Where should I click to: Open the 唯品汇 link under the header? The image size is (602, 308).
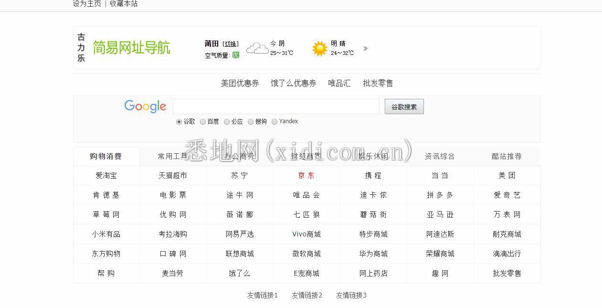[x=339, y=83]
